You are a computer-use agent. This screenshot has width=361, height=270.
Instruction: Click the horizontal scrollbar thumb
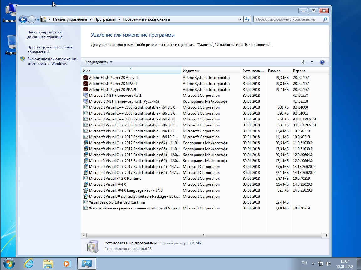point(204,235)
